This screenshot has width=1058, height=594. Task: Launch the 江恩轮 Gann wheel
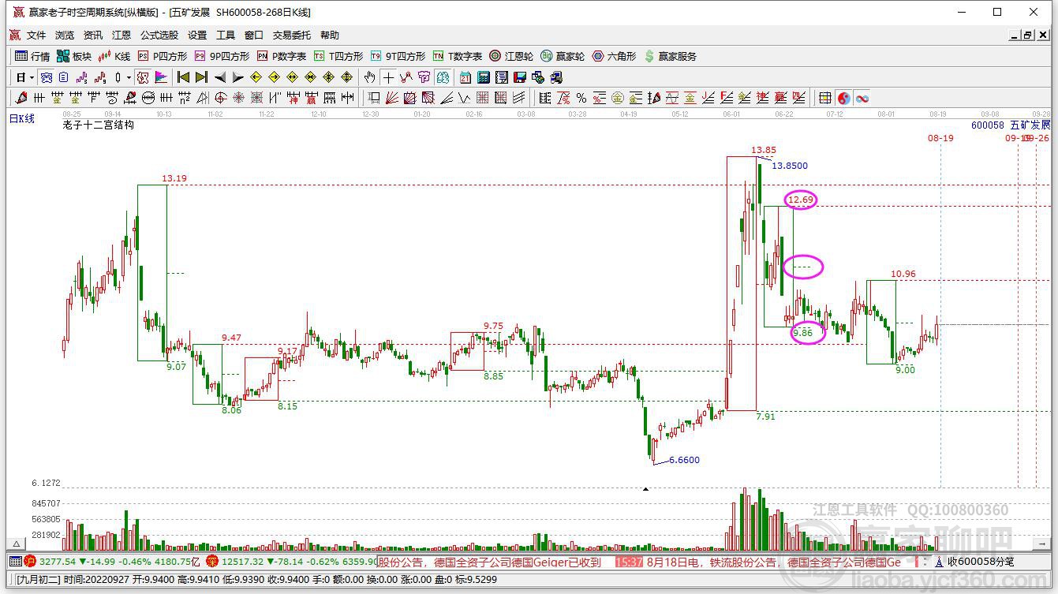(x=511, y=56)
